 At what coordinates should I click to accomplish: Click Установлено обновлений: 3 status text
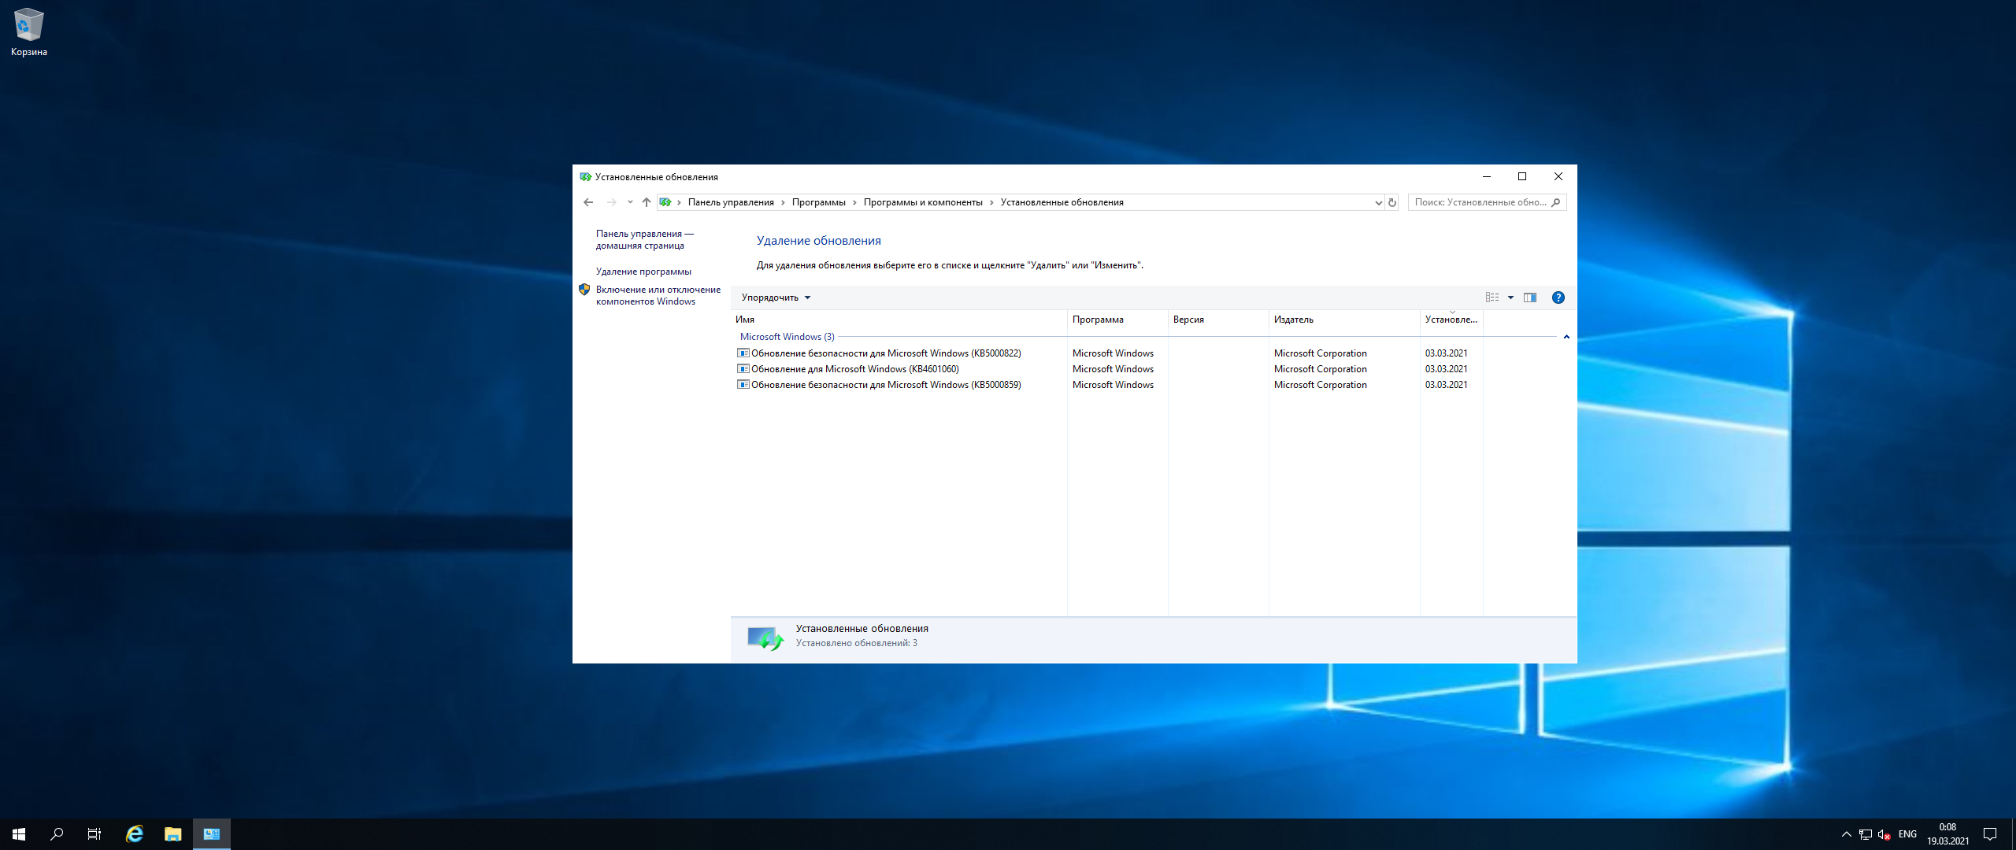tap(856, 643)
